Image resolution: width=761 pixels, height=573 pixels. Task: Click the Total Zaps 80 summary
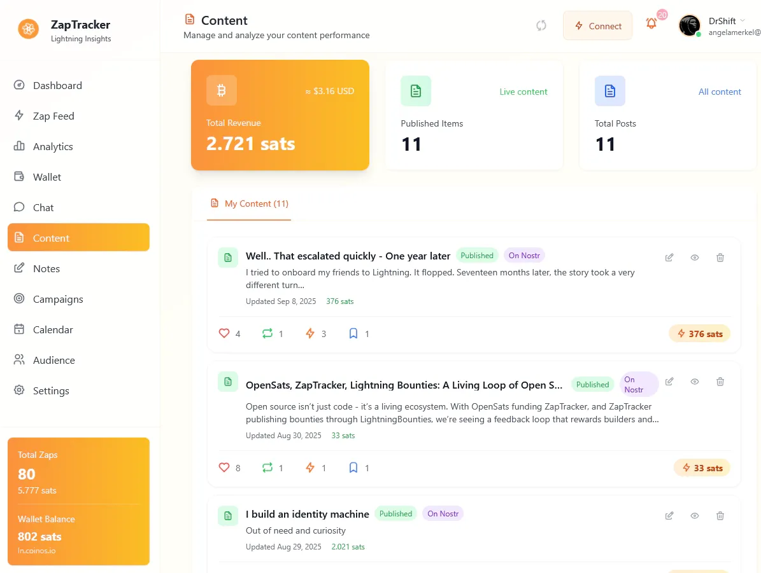[x=38, y=473]
